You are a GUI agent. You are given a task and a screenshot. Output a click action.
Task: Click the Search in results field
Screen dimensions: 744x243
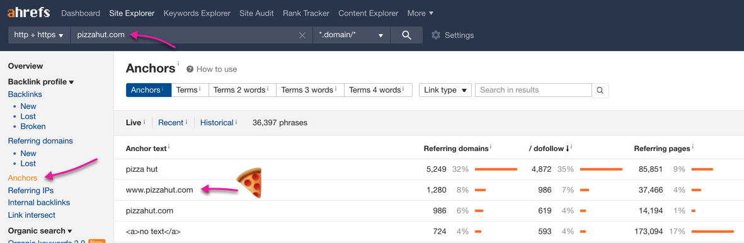[x=534, y=90]
